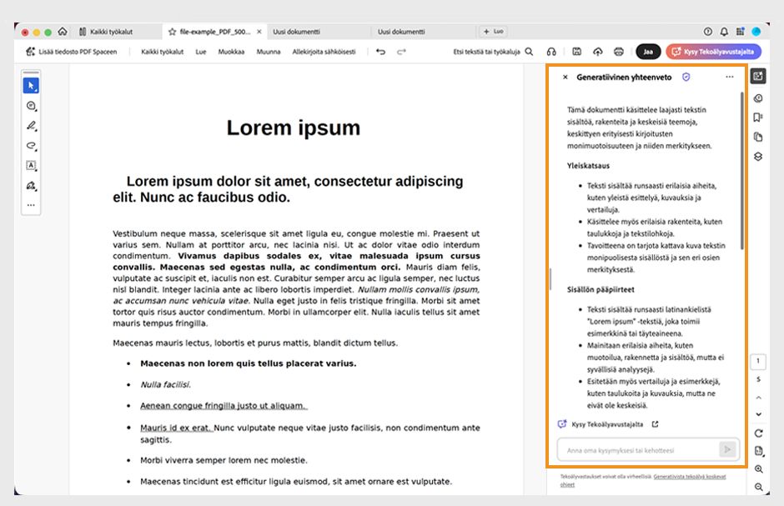Open the summary panel options ellipsis
This screenshot has height=506, width=784.
730,77
